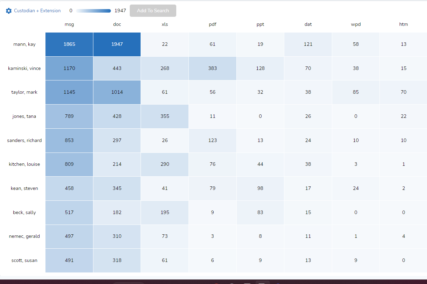Click the blue gradient color scale bar

click(93, 11)
